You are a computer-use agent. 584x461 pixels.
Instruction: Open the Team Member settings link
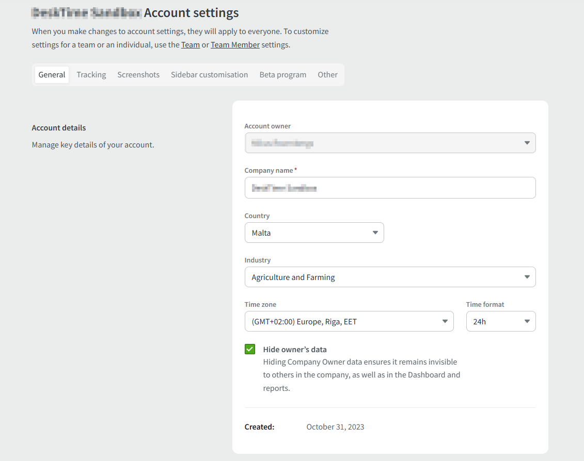point(235,45)
